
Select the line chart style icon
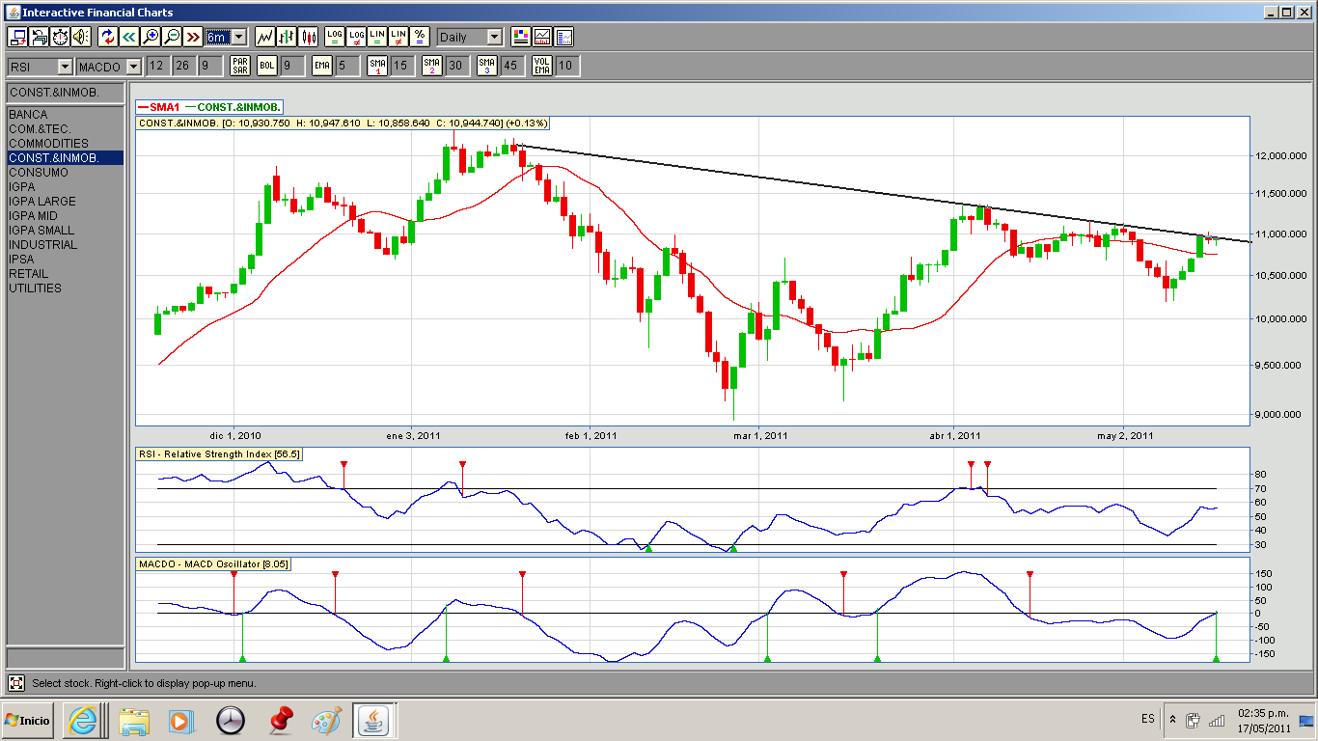pos(264,37)
